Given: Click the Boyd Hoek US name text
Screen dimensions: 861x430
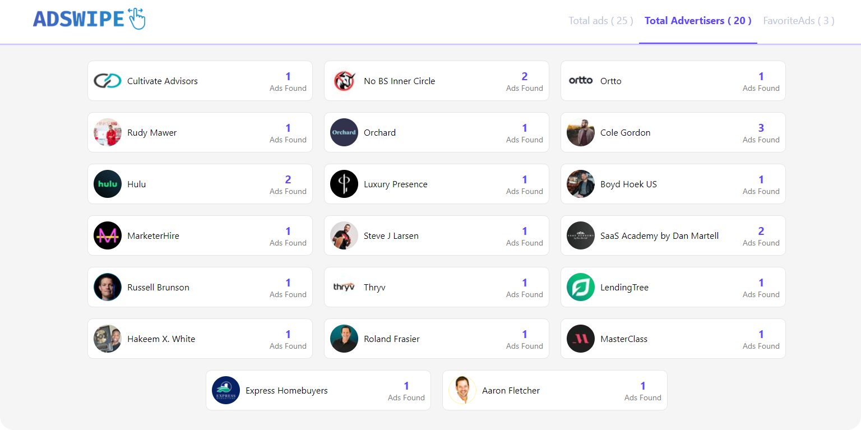Looking at the screenshot, I should [628, 184].
